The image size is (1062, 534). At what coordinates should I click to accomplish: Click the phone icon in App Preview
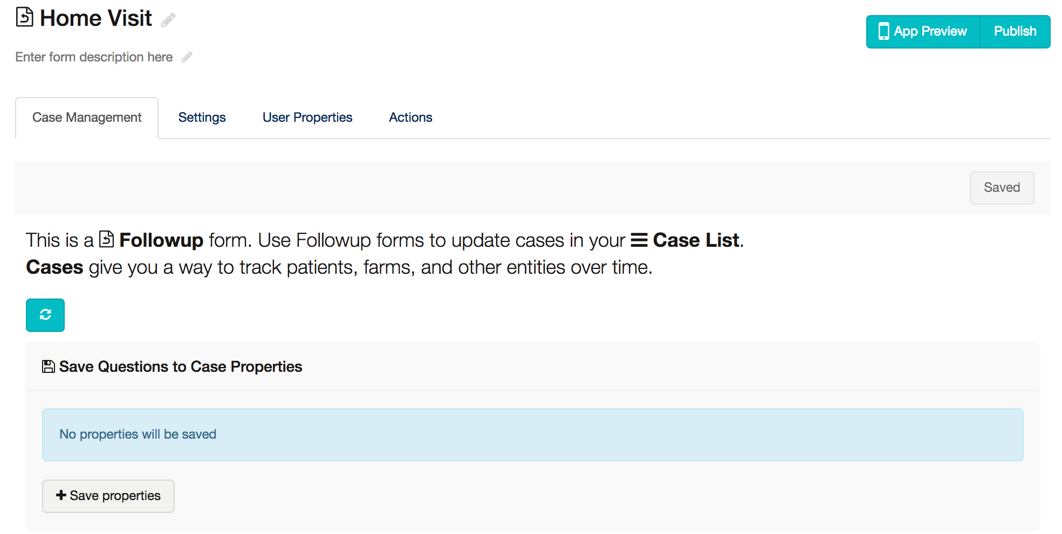tap(883, 31)
